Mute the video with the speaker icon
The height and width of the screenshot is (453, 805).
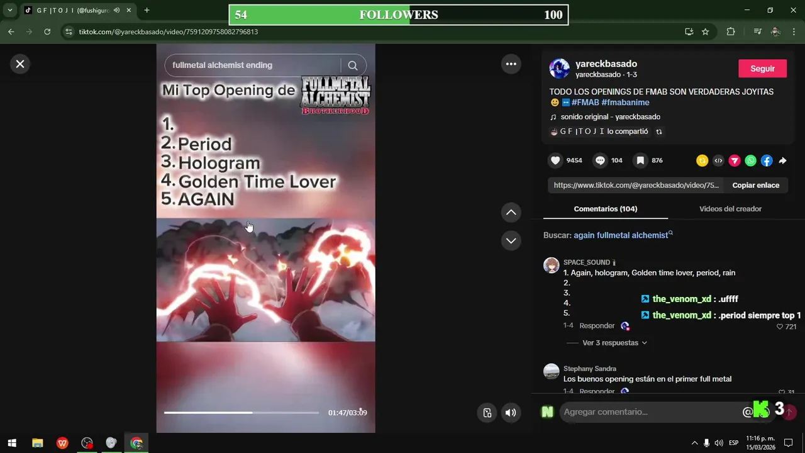[x=511, y=413]
